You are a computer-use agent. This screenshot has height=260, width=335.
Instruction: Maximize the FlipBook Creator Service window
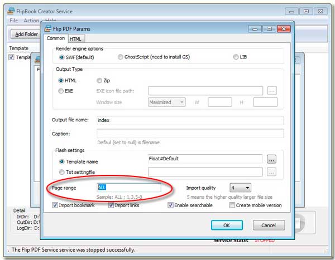306,11
